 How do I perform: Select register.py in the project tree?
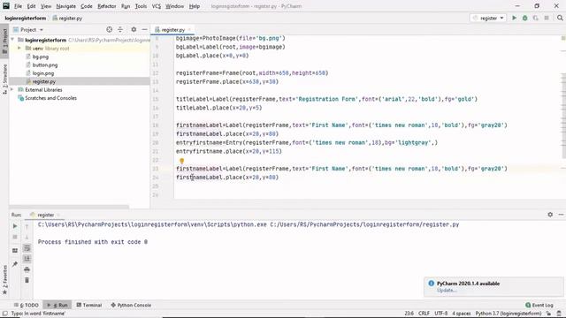43,81
